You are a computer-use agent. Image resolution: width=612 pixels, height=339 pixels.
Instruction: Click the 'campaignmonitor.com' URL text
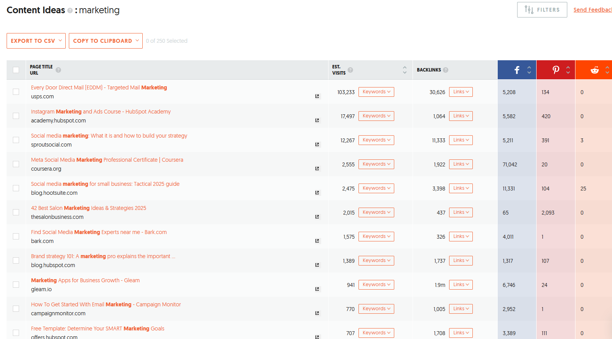point(58,313)
